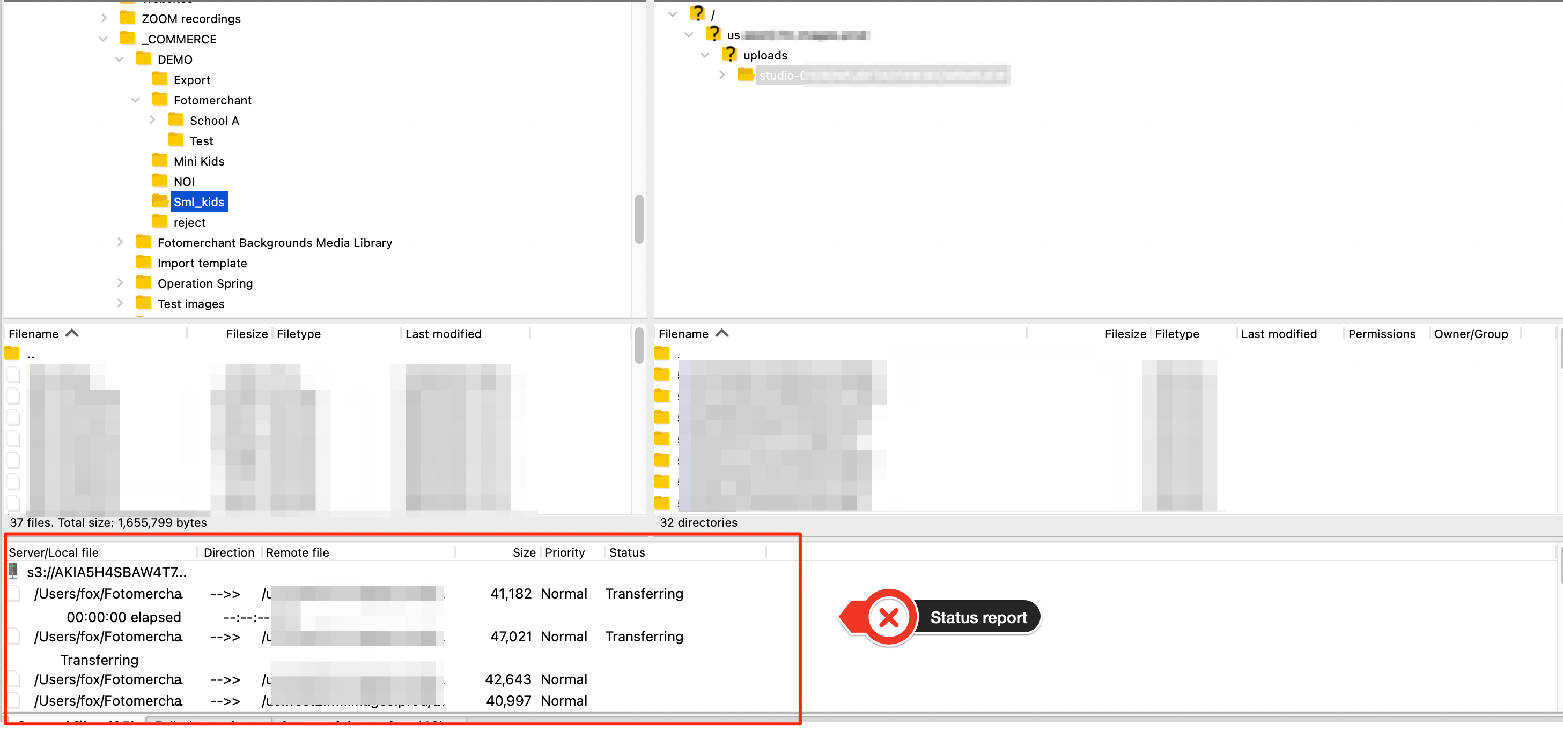This screenshot has height=748, width=1563.
Task: Click the _COMMERCE folder icon
Action: (x=128, y=38)
